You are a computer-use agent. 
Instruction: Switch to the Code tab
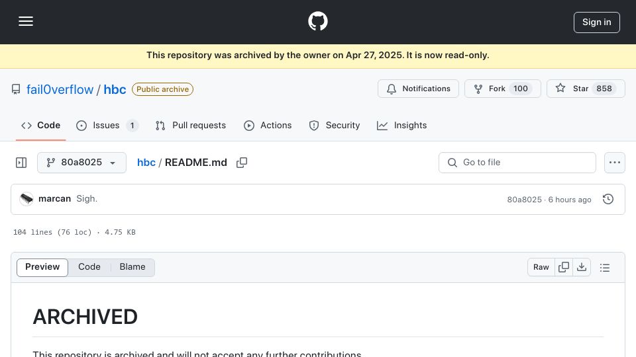click(40, 126)
